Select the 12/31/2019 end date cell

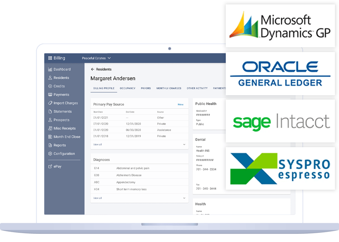133,136
